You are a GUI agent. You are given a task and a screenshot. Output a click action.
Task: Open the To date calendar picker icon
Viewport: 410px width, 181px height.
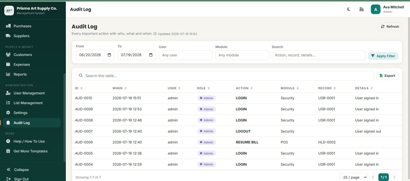(151, 55)
